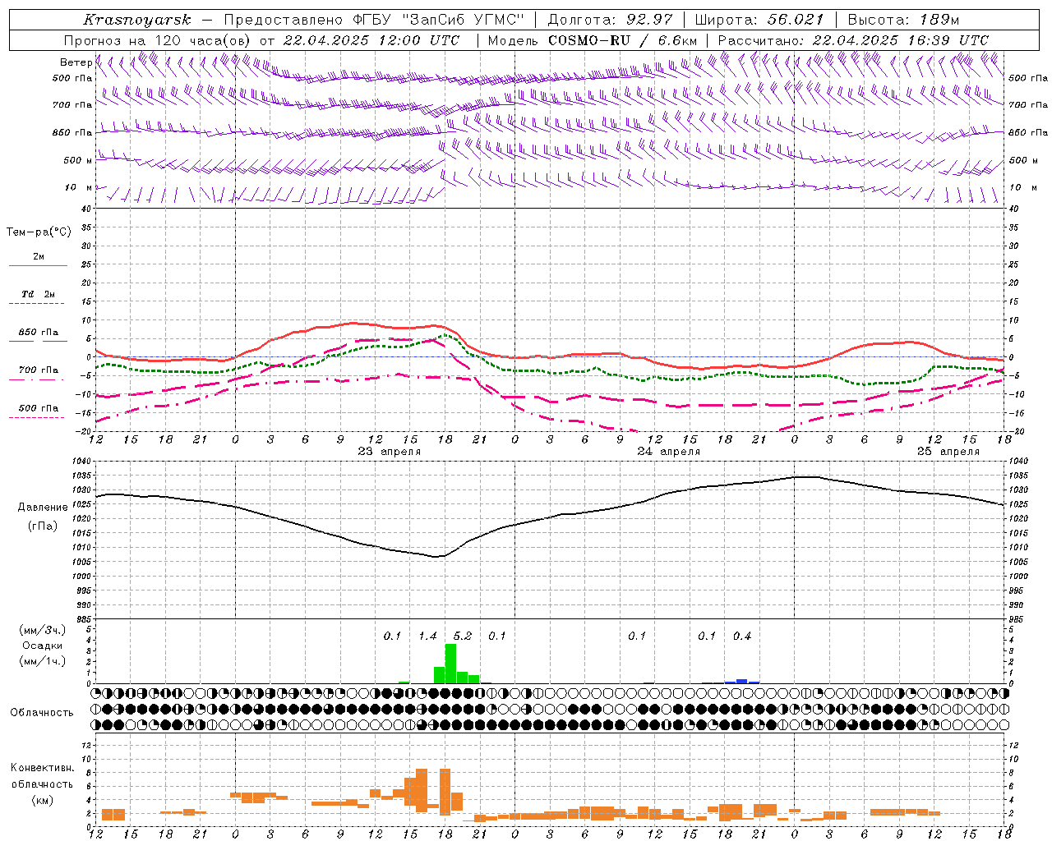The height and width of the screenshot is (841, 1052).
Task: Click the '(мм/3ч.)' precipitation unit label
Action: [x=42, y=631]
